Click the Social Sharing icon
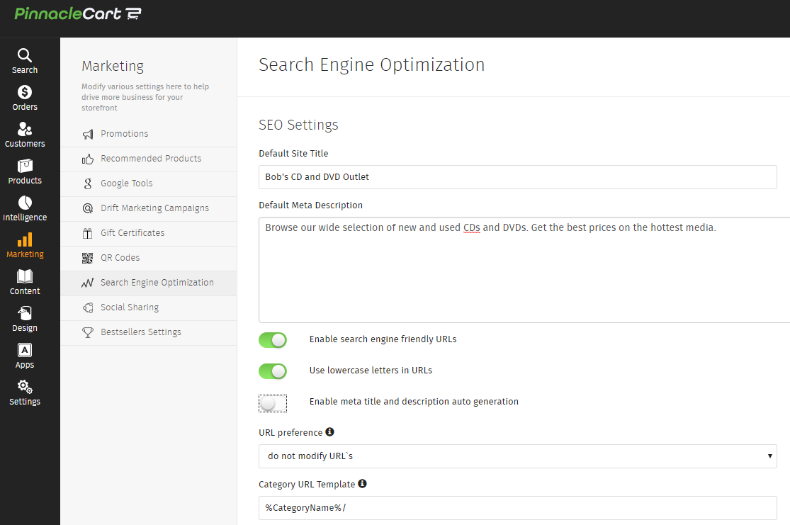 coord(88,307)
